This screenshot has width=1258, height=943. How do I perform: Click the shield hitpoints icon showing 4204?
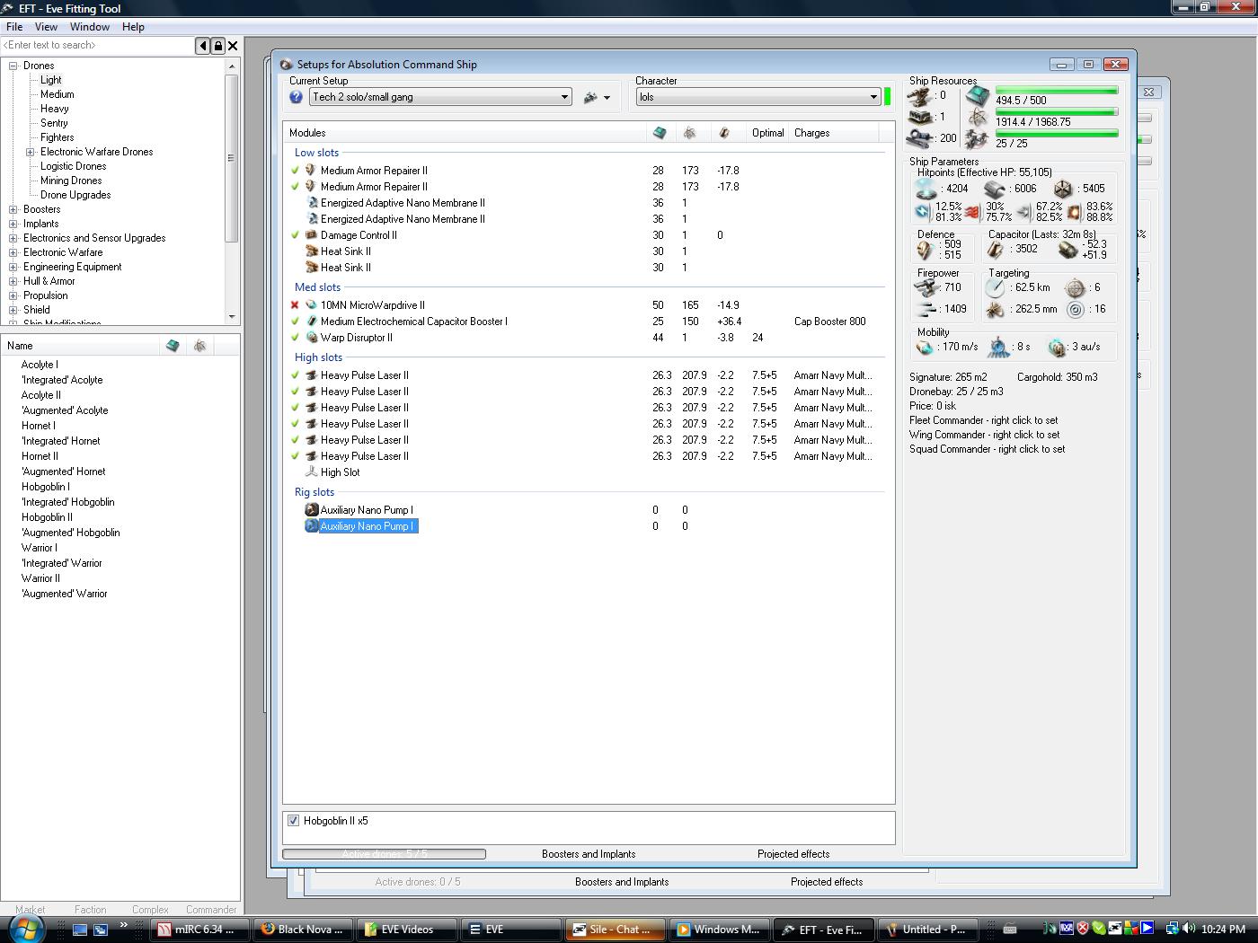pos(926,189)
